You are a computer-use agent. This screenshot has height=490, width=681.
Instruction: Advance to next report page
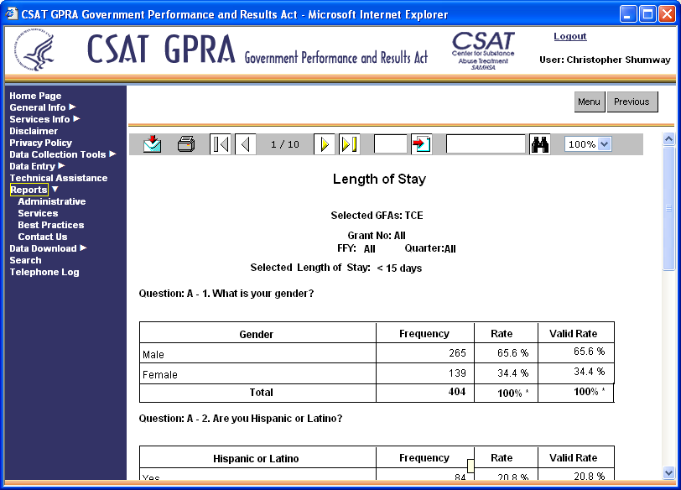pos(325,144)
